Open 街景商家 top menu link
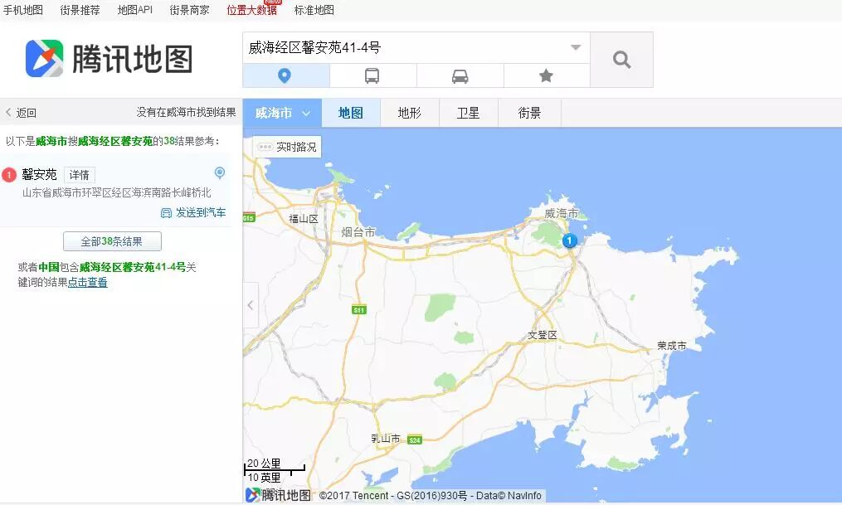This screenshot has width=842, height=505. pyautogui.click(x=190, y=10)
